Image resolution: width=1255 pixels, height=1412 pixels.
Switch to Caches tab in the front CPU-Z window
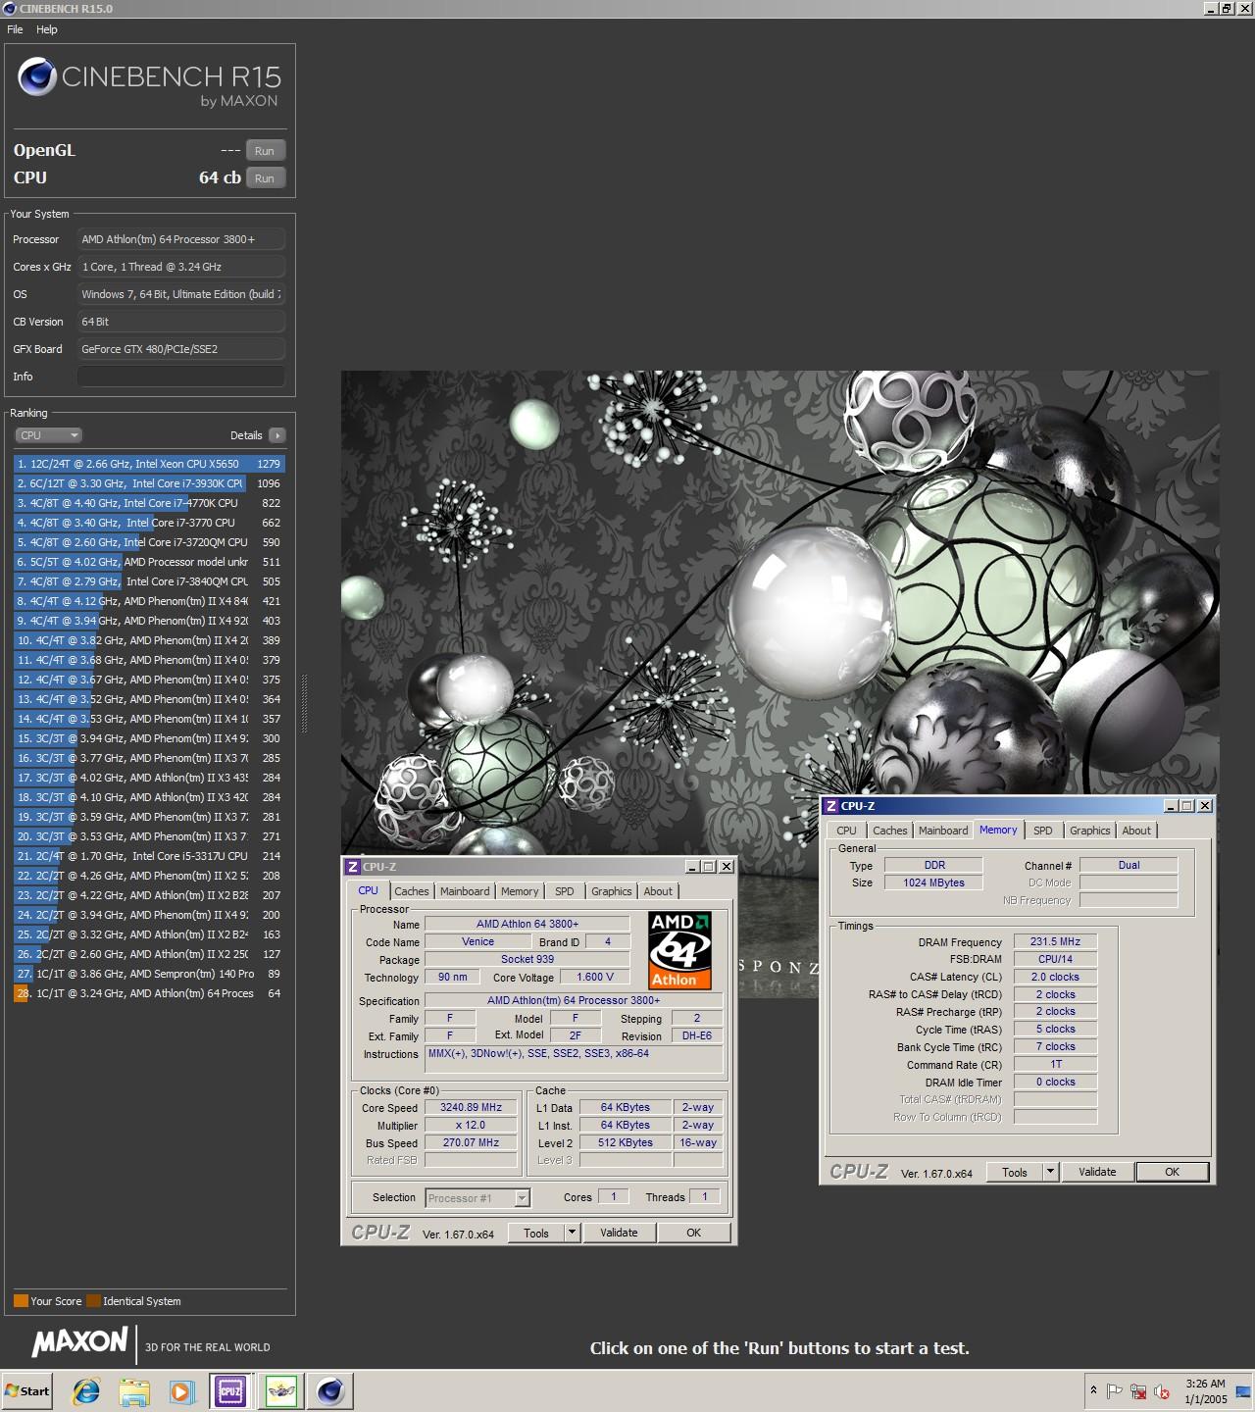pyautogui.click(x=412, y=891)
